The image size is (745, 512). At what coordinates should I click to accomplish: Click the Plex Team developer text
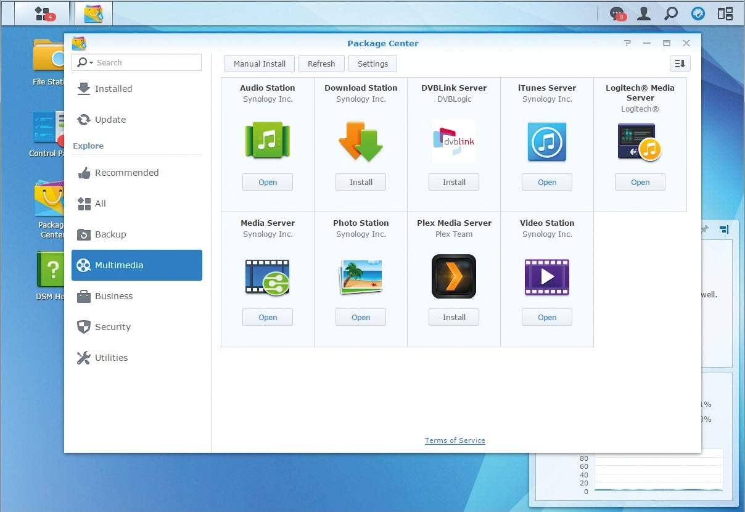tap(454, 234)
